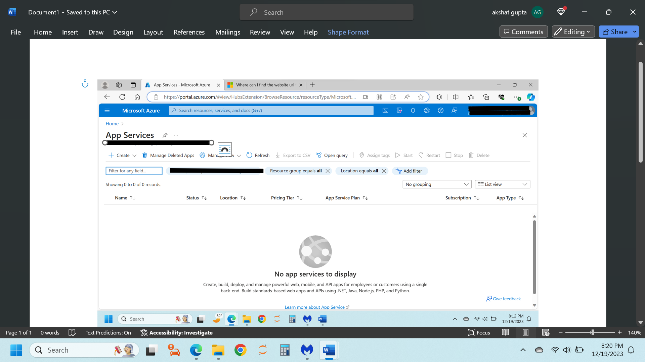The height and width of the screenshot is (362, 645).
Task: Click Accessibility: Investigate in status bar
Action: tap(177, 333)
